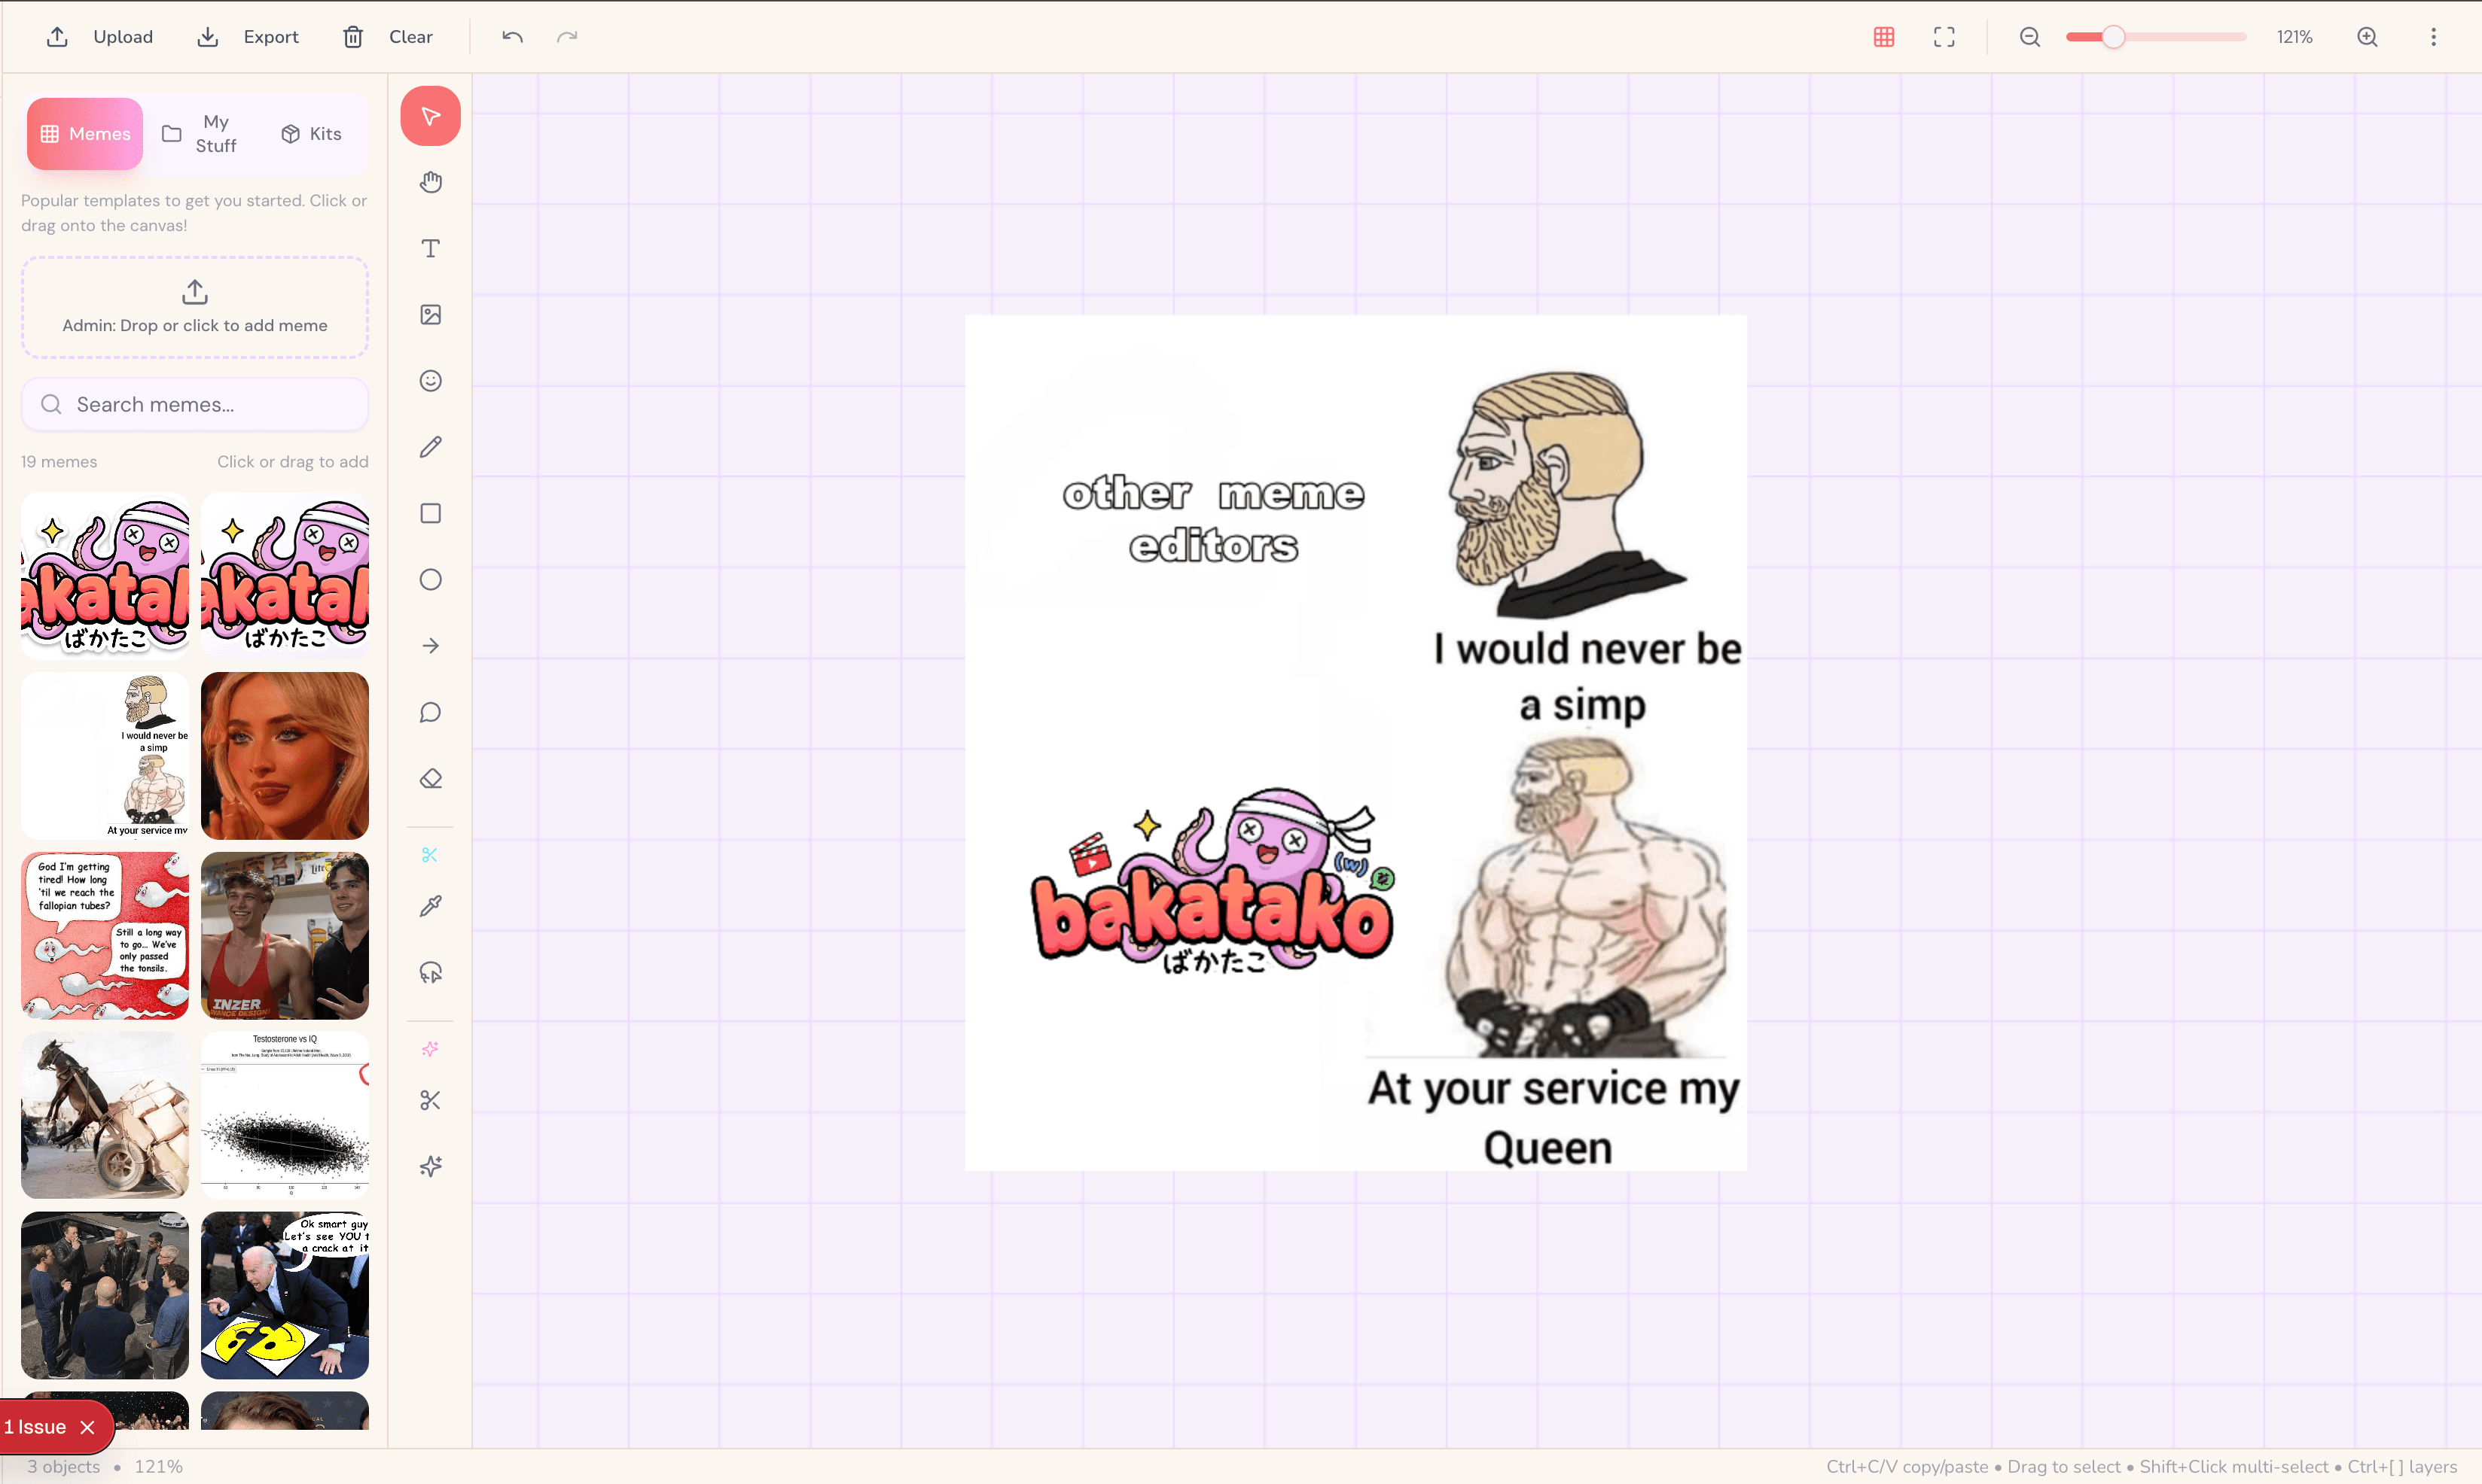
Task: Switch to the Memes tab
Action: coord(84,133)
